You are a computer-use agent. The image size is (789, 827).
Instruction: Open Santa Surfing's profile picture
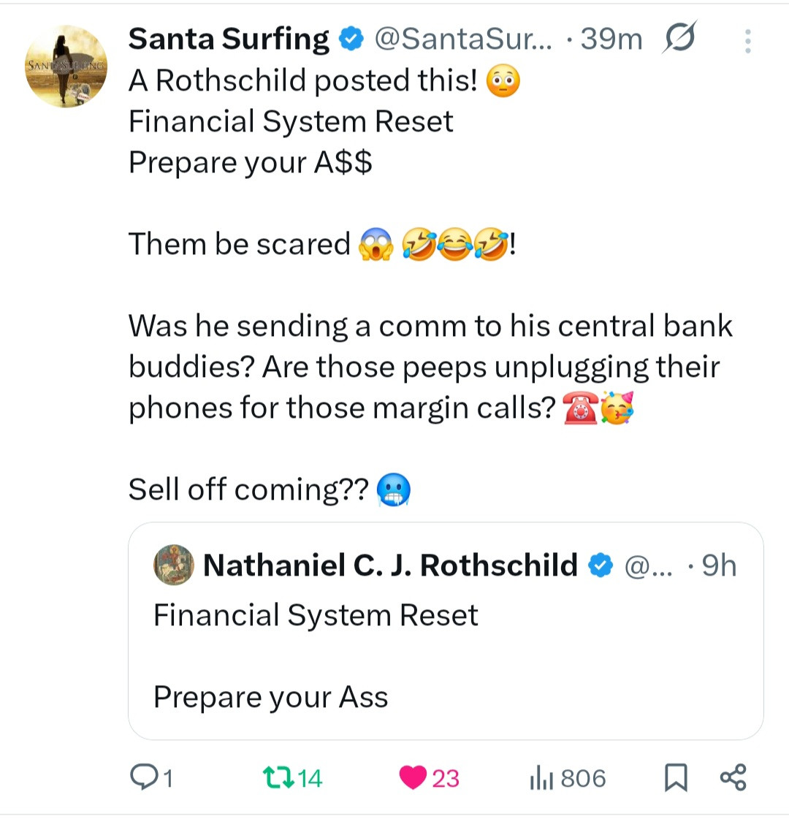pyautogui.click(x=66, y=67)
